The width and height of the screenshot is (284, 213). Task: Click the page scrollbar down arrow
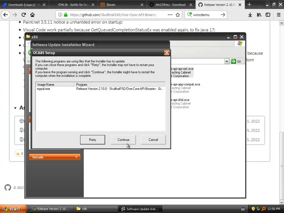pos(282,202)
